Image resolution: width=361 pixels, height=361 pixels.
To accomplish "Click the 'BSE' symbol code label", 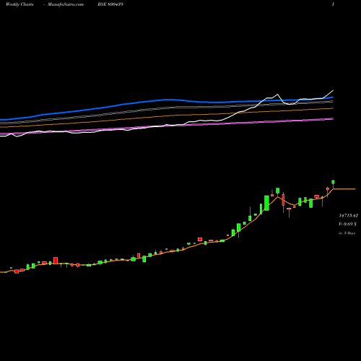I will coord(110,4).
